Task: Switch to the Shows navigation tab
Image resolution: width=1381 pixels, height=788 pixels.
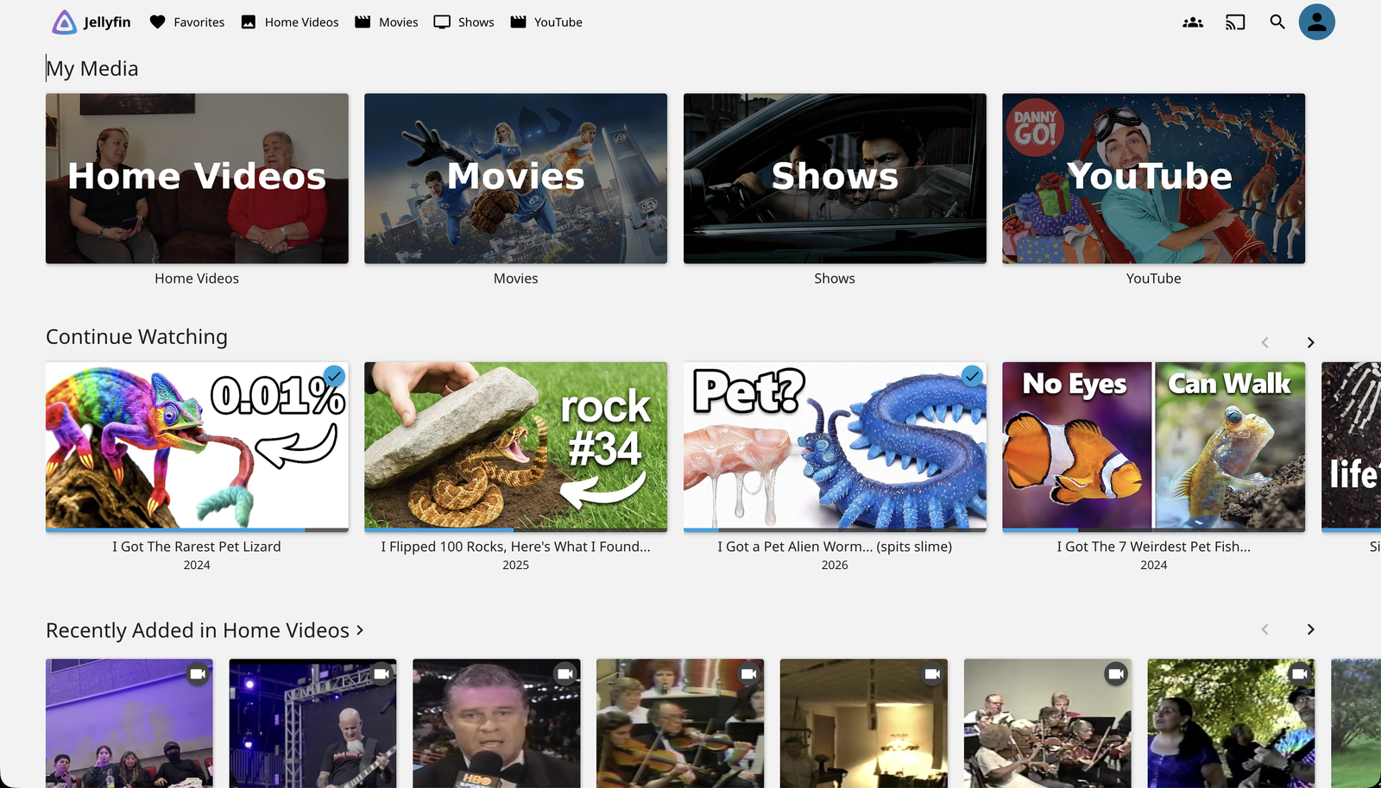Action: tap(464, 22)
